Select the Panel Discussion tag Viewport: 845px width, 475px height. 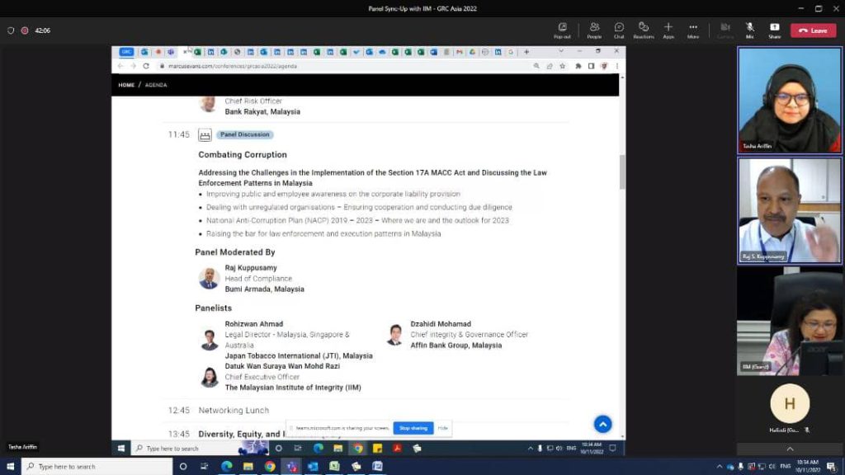[x=244, y=134]
